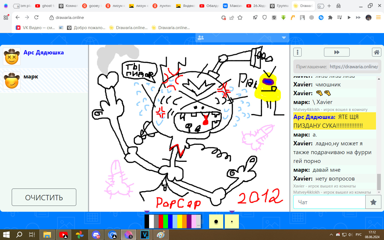Select the large brush size

[x=216, y=221]
